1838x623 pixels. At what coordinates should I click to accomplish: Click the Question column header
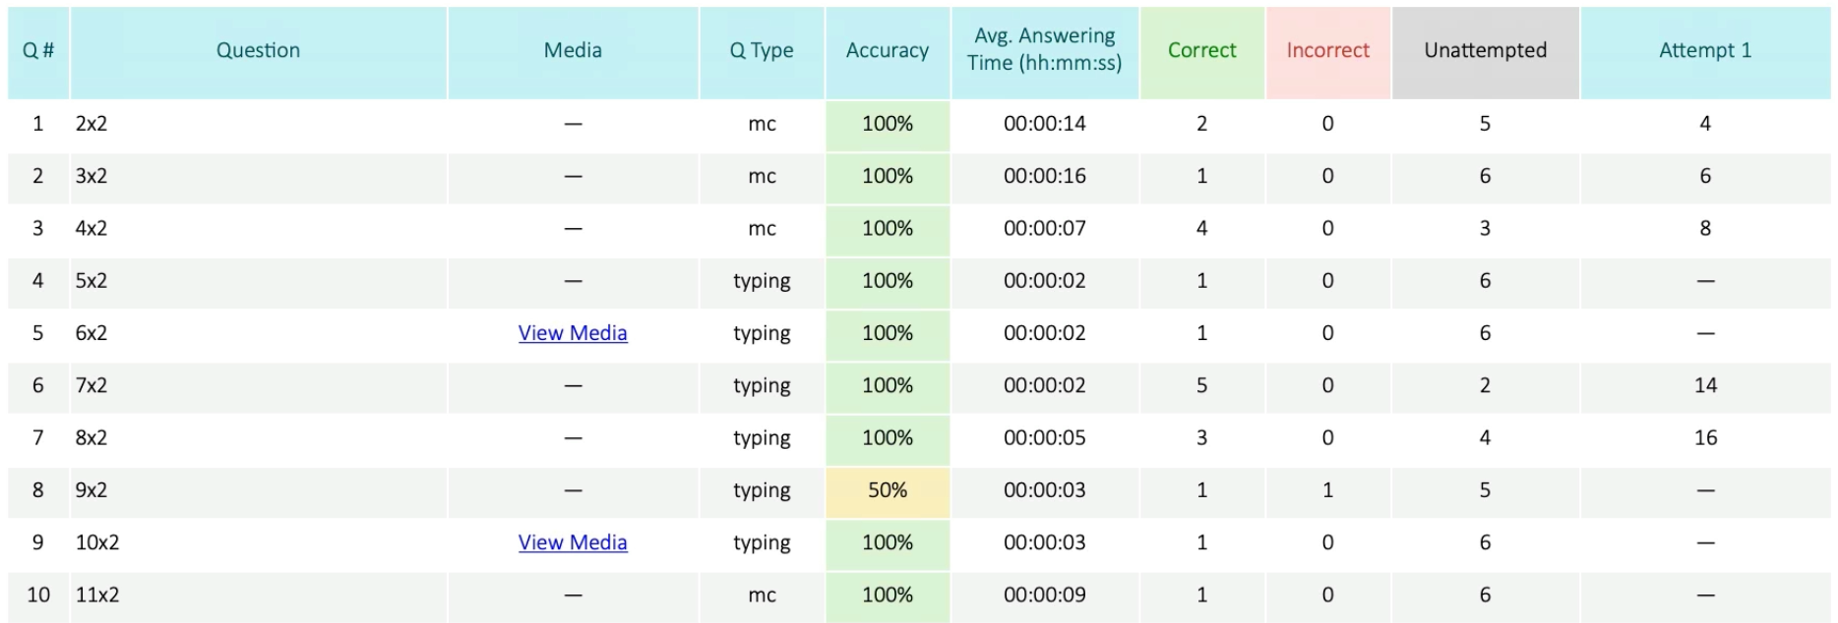coord(258,51)
